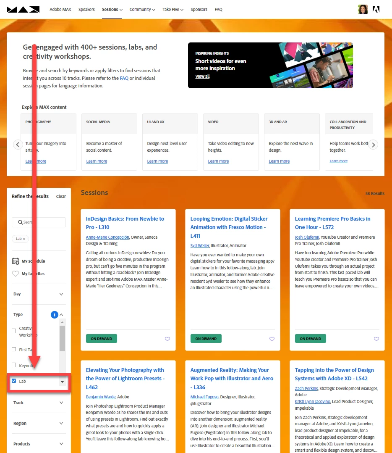The width and height of the screenshot is (392, 453).
Task: Click the Photography track card
Action: [x=48, y=142]
